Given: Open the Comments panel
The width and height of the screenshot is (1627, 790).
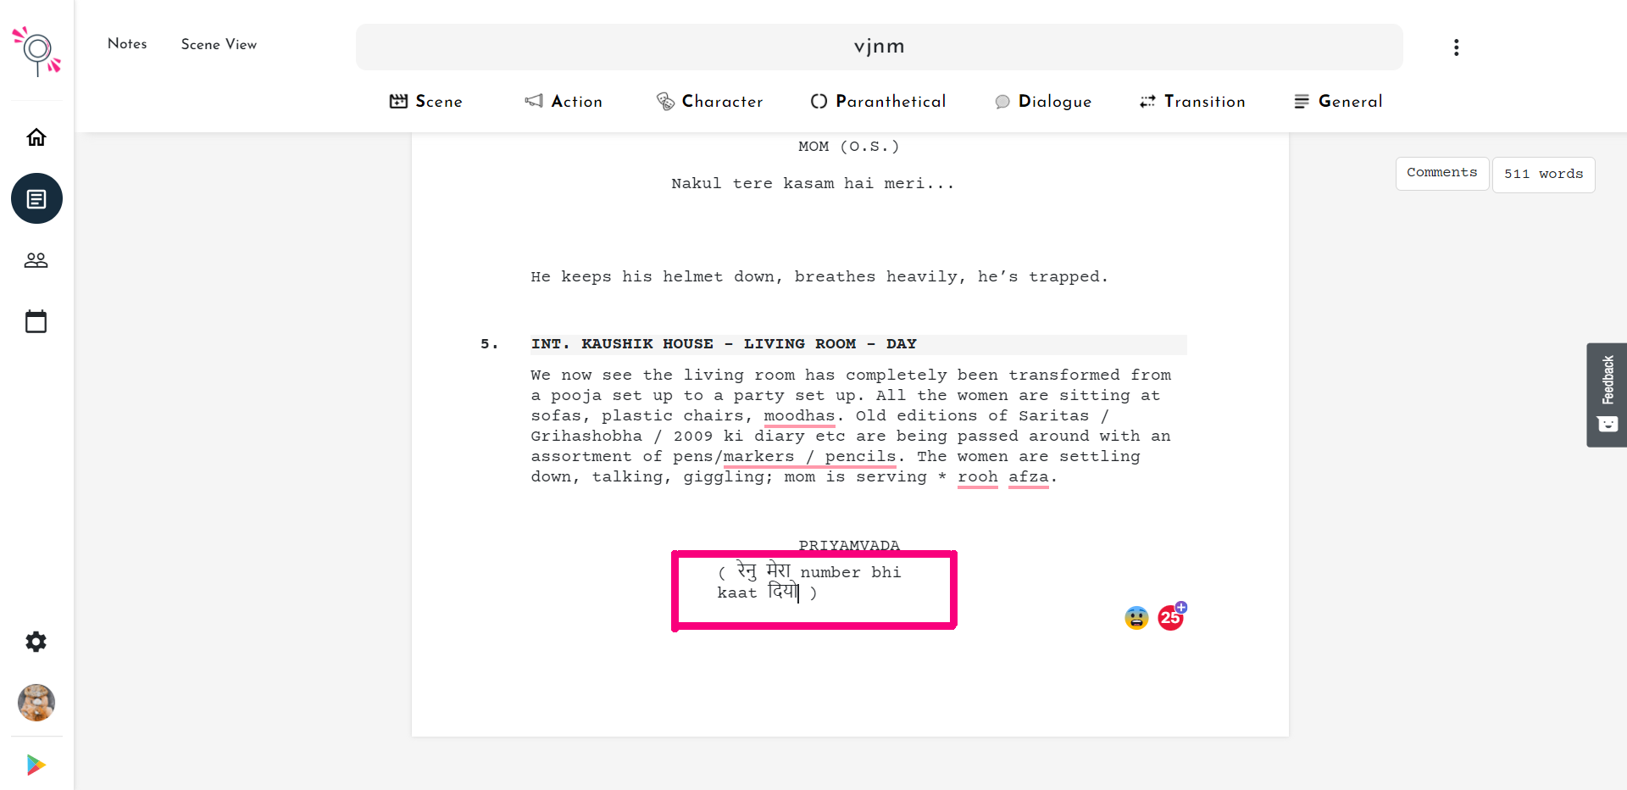Looking at the screenshot, I should (1441, 173).
